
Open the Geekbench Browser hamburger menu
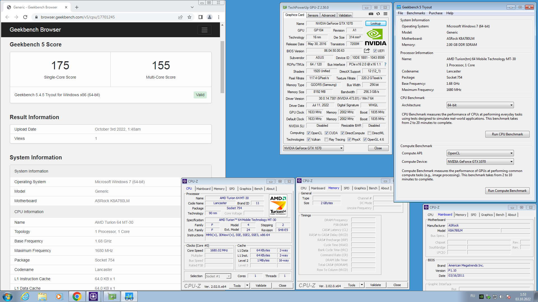[204, 30]
